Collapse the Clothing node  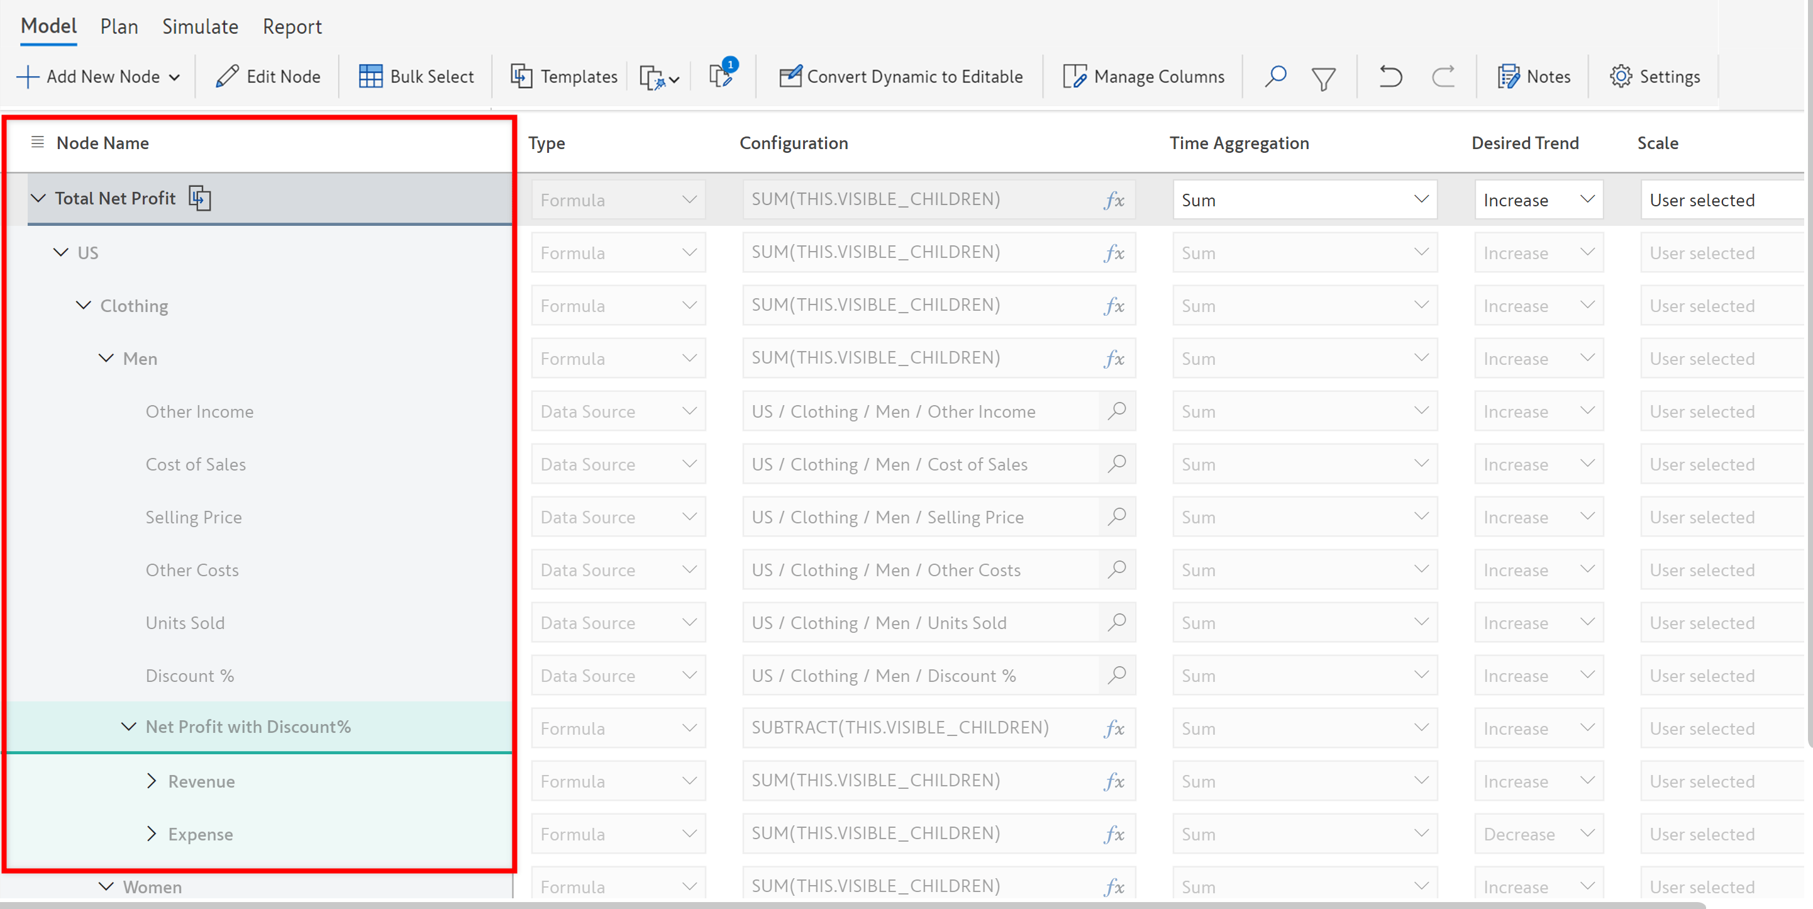84,306
